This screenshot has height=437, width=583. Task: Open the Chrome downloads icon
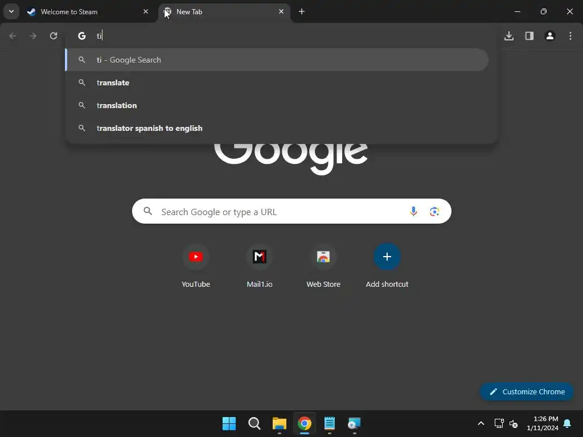pyautogui.click(x=509, y=36)
